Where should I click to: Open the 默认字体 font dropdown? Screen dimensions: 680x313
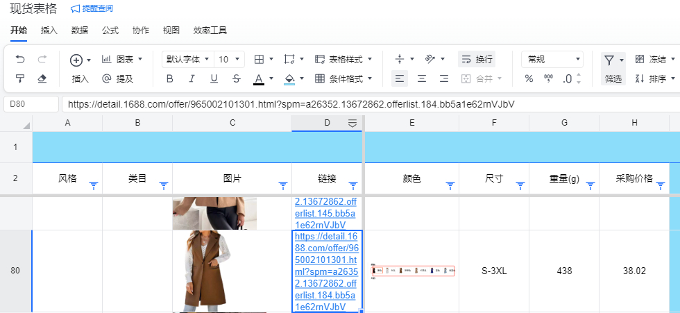187,60
